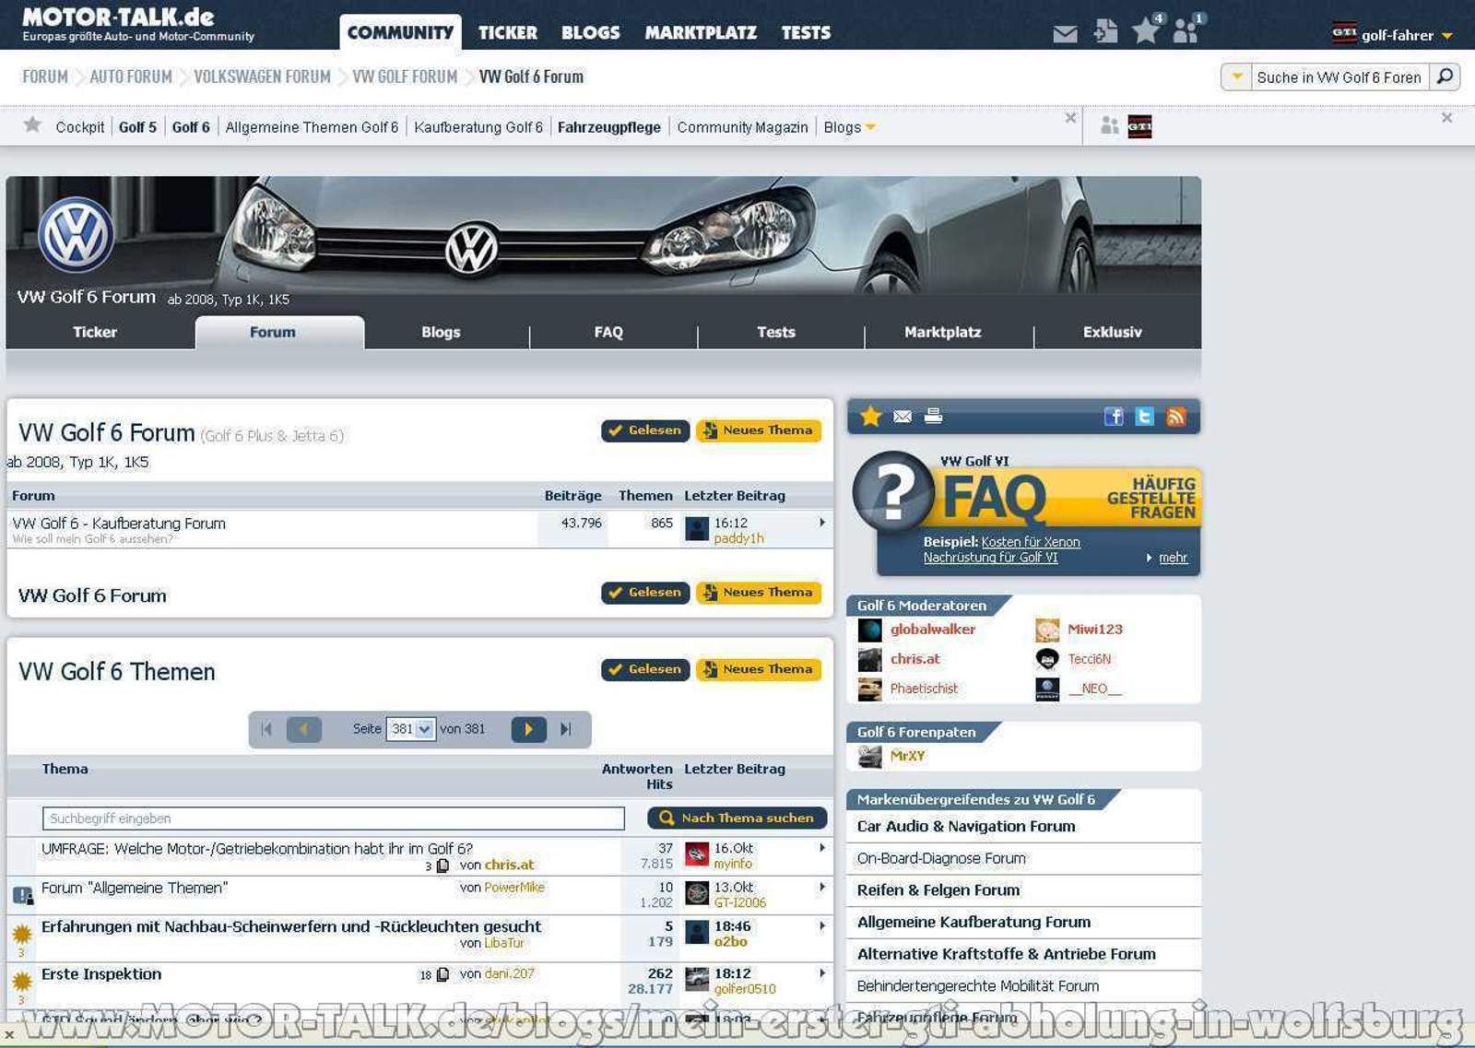Click Nach Thema suchen button
Screen dimensions: 1475x1048
737,818
